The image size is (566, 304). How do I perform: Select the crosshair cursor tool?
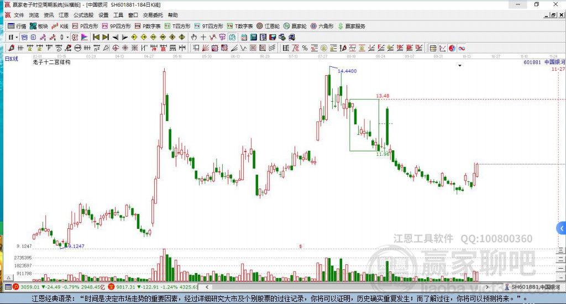click(203, 37)
